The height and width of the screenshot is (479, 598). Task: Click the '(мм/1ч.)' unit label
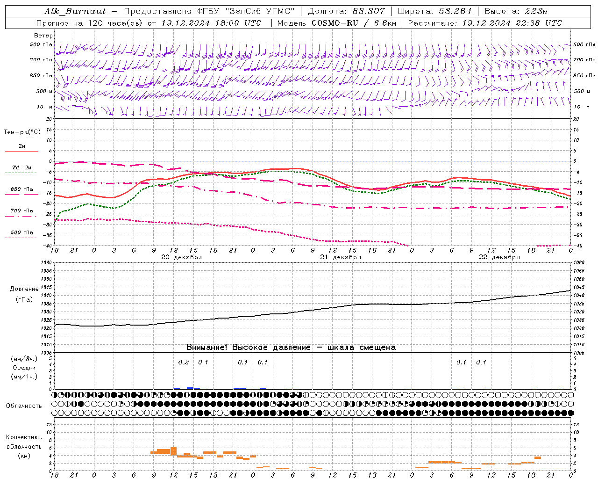click(24, 377)
